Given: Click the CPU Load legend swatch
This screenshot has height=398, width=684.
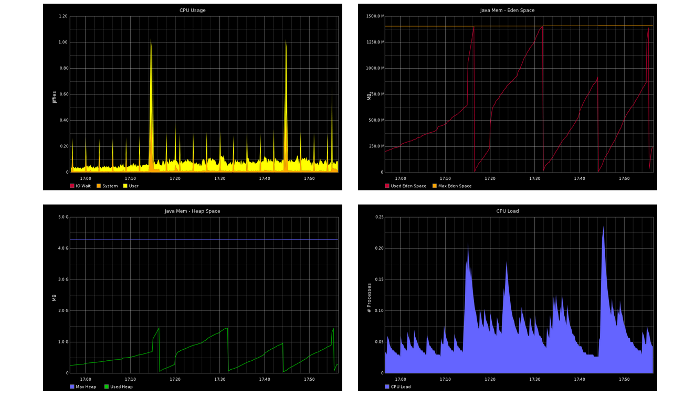Looking at the screenshot, I should coord(387,386).
